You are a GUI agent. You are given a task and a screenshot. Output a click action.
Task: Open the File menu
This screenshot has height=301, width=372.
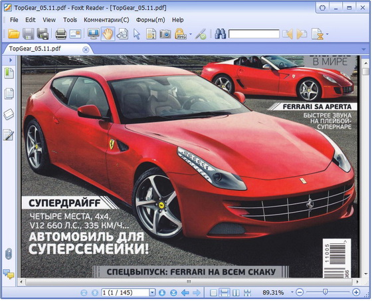(x=14, y=20)
